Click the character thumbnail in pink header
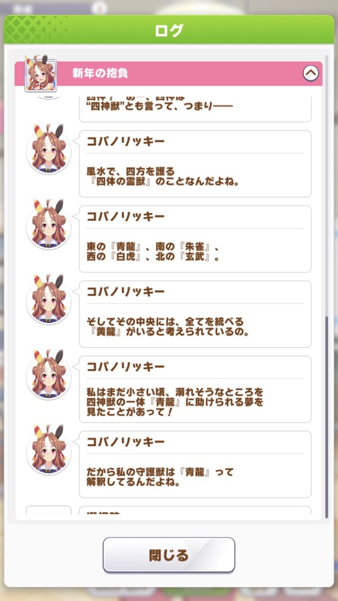This screenshot has height=601, width=338. click(41, 75)
